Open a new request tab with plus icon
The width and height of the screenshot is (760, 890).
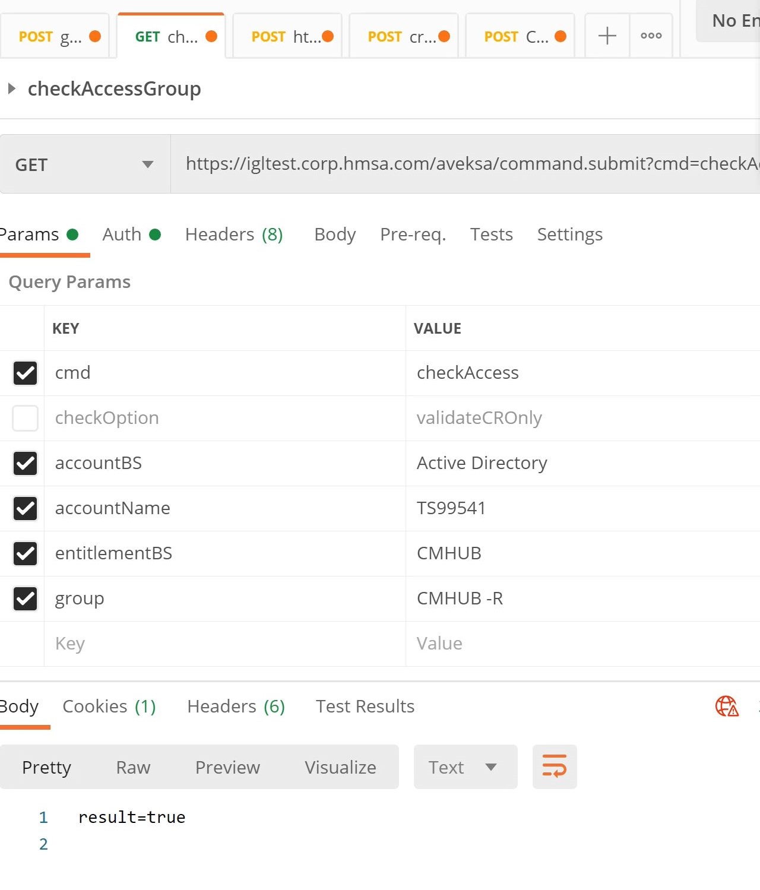(606, 36)
